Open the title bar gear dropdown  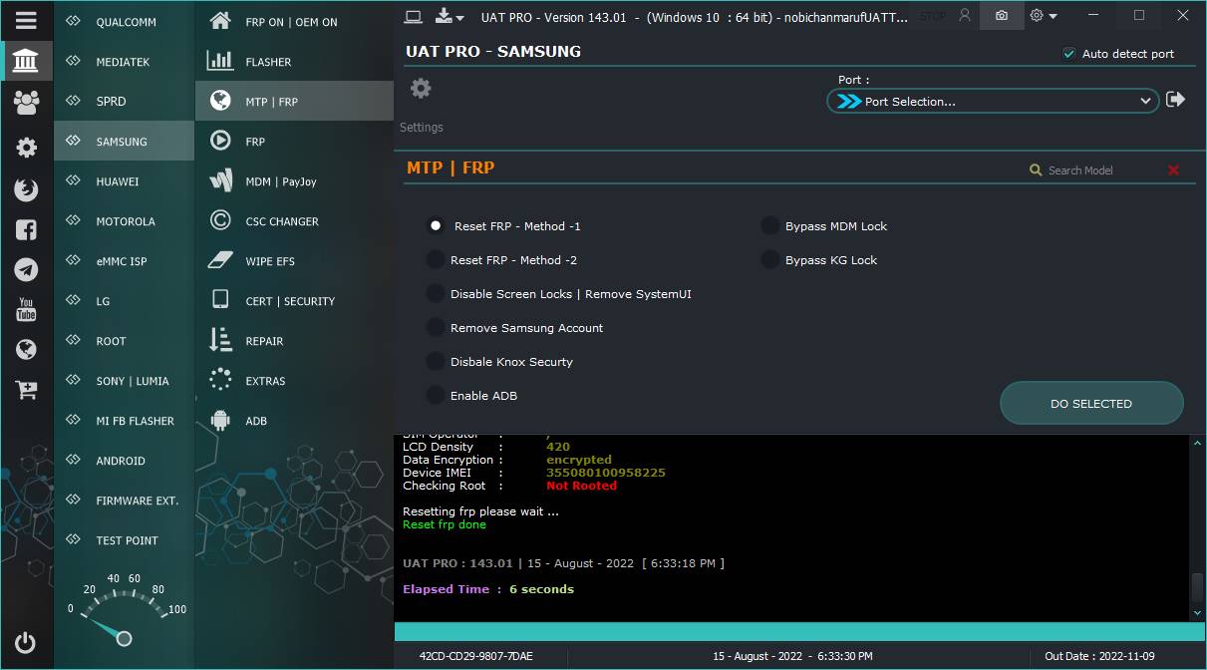click(x=1044, y=15)
